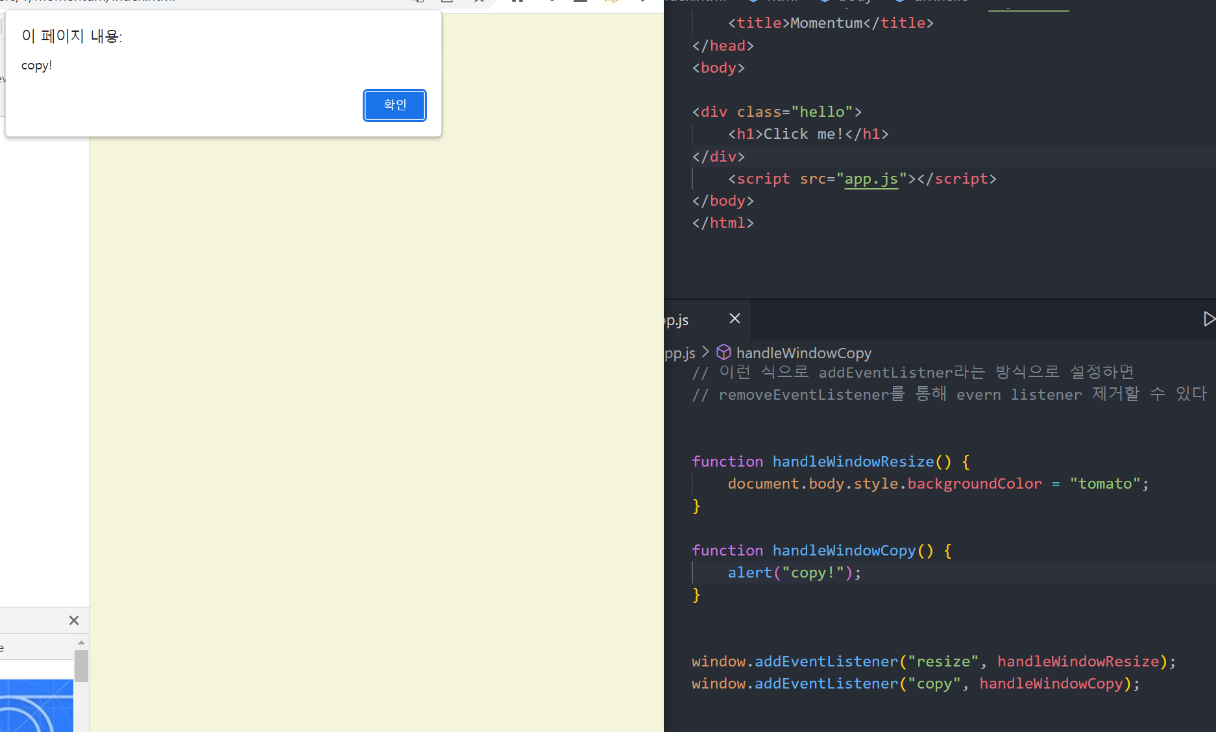Click the addEventListner comment line

point(913,372)
